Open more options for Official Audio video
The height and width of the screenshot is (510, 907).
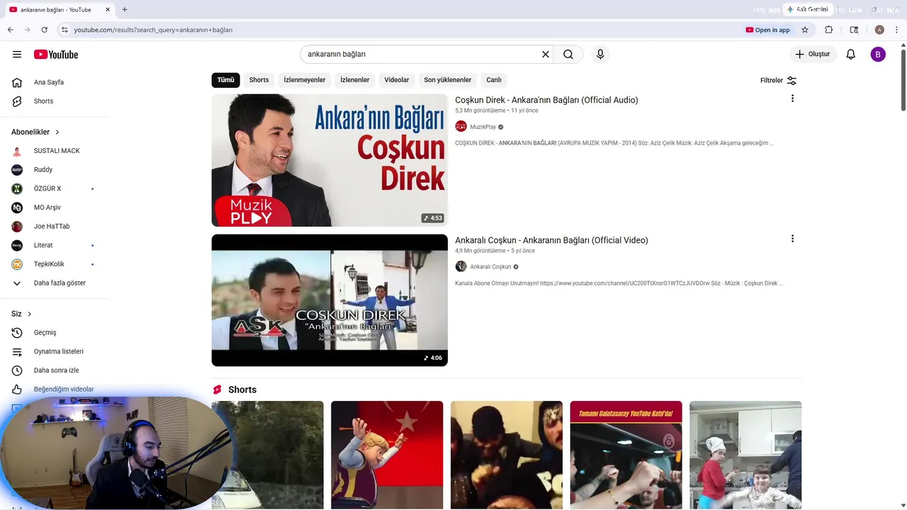click(x=792, y=98)
